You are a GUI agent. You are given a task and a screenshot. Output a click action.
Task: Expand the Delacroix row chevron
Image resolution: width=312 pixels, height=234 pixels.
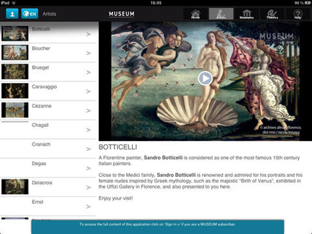coord(88,187)
